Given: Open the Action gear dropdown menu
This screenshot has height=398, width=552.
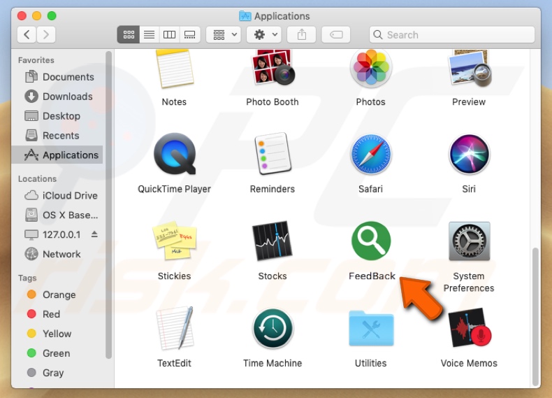Looking at the screenshot, I should click(264, 34).
